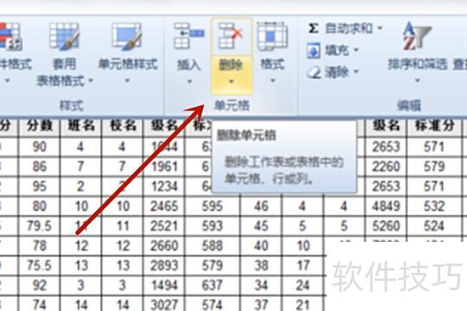Screen dimensions: 467x311
Task: Select the cell containing 46
Action: tap(261, 206)
